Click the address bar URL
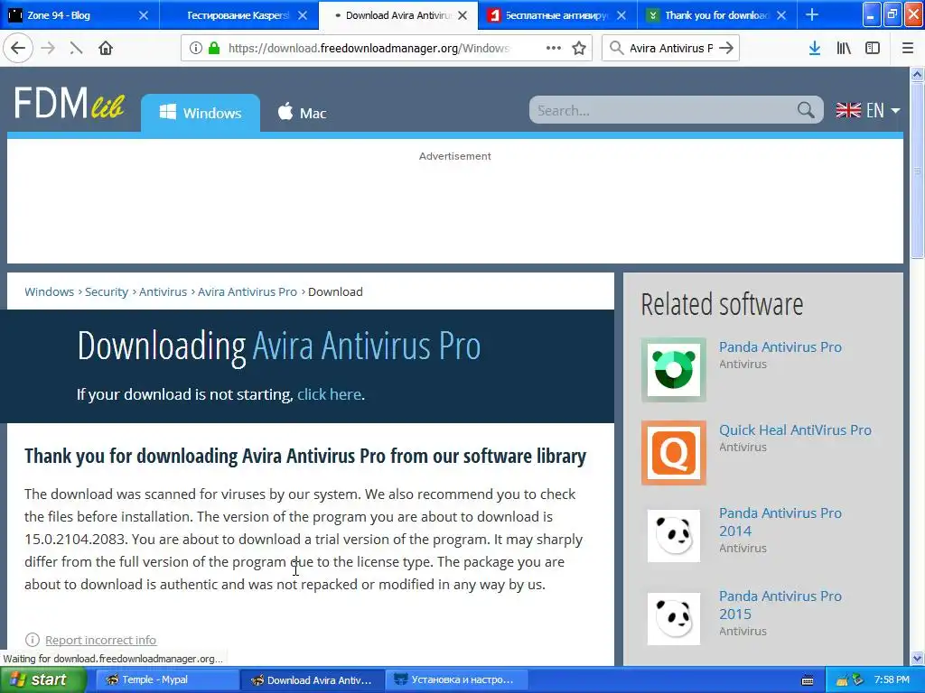 coord(369,49)
